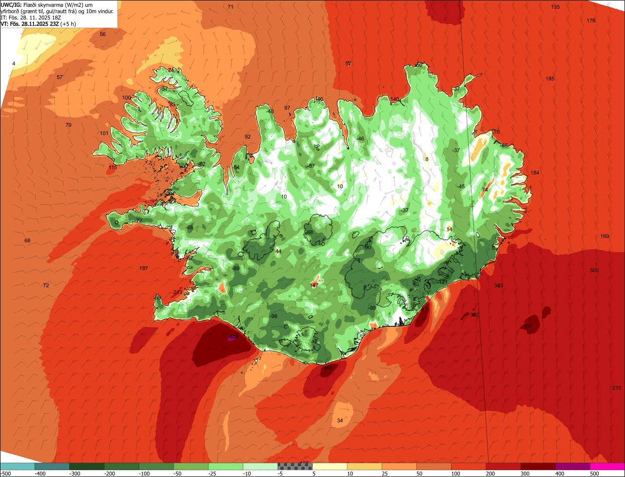Click the map value '197'
The image size is (625, 477).
pyautogui.click(x=144, y=268)
